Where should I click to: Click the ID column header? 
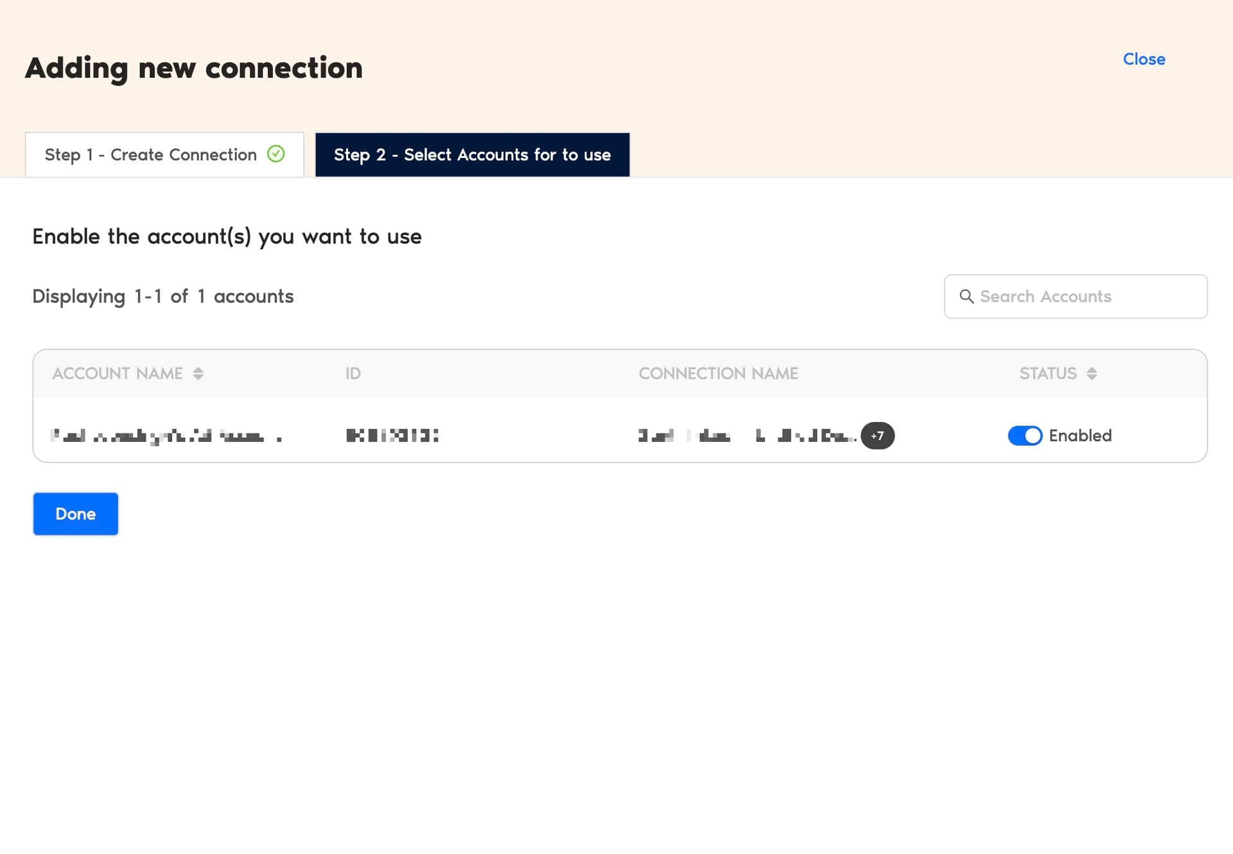point(353,374)
